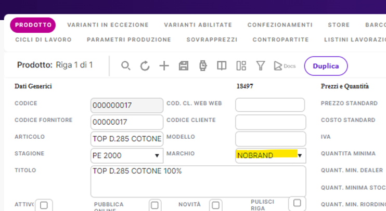Save product with floppy disk icon
The image size is (386, 211).
pyautogui.click(x=183, y=66)
